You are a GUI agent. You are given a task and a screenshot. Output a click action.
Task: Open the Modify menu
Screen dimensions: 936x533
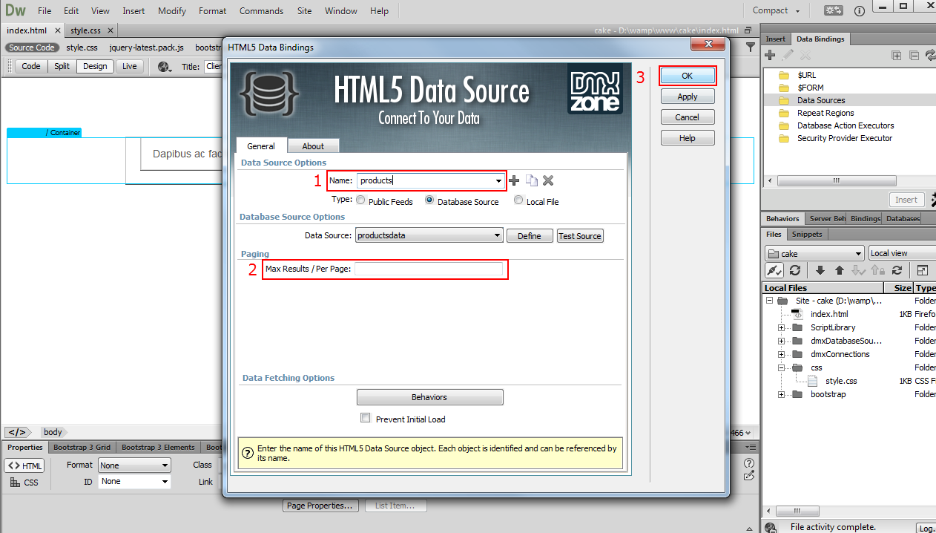(x=172, y=11)
